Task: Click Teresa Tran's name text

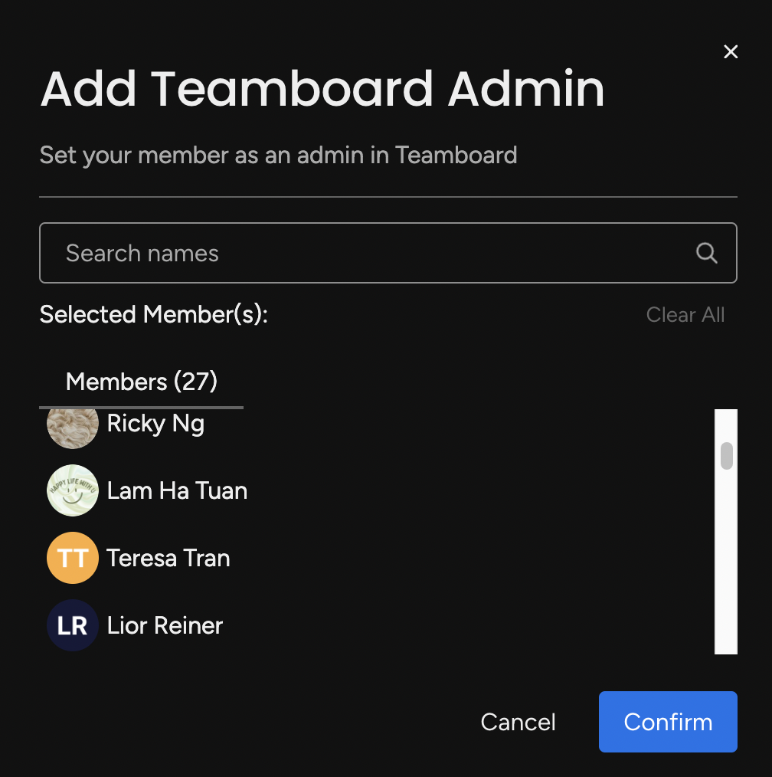Action: point(168,558)
